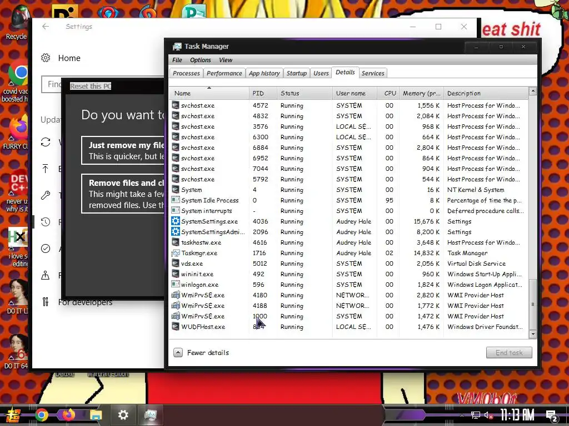
Task: Sort by the Name column header
Action: 209,93
